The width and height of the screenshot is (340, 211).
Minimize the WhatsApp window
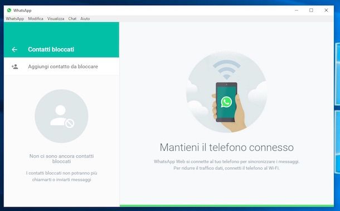coord(297,10)
